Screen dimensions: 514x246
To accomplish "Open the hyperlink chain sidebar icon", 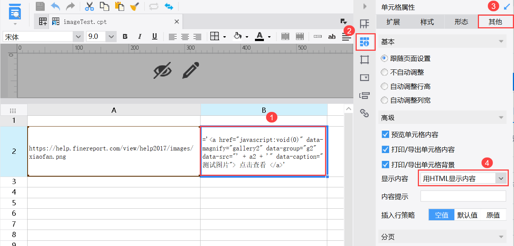I will [365, 113].
